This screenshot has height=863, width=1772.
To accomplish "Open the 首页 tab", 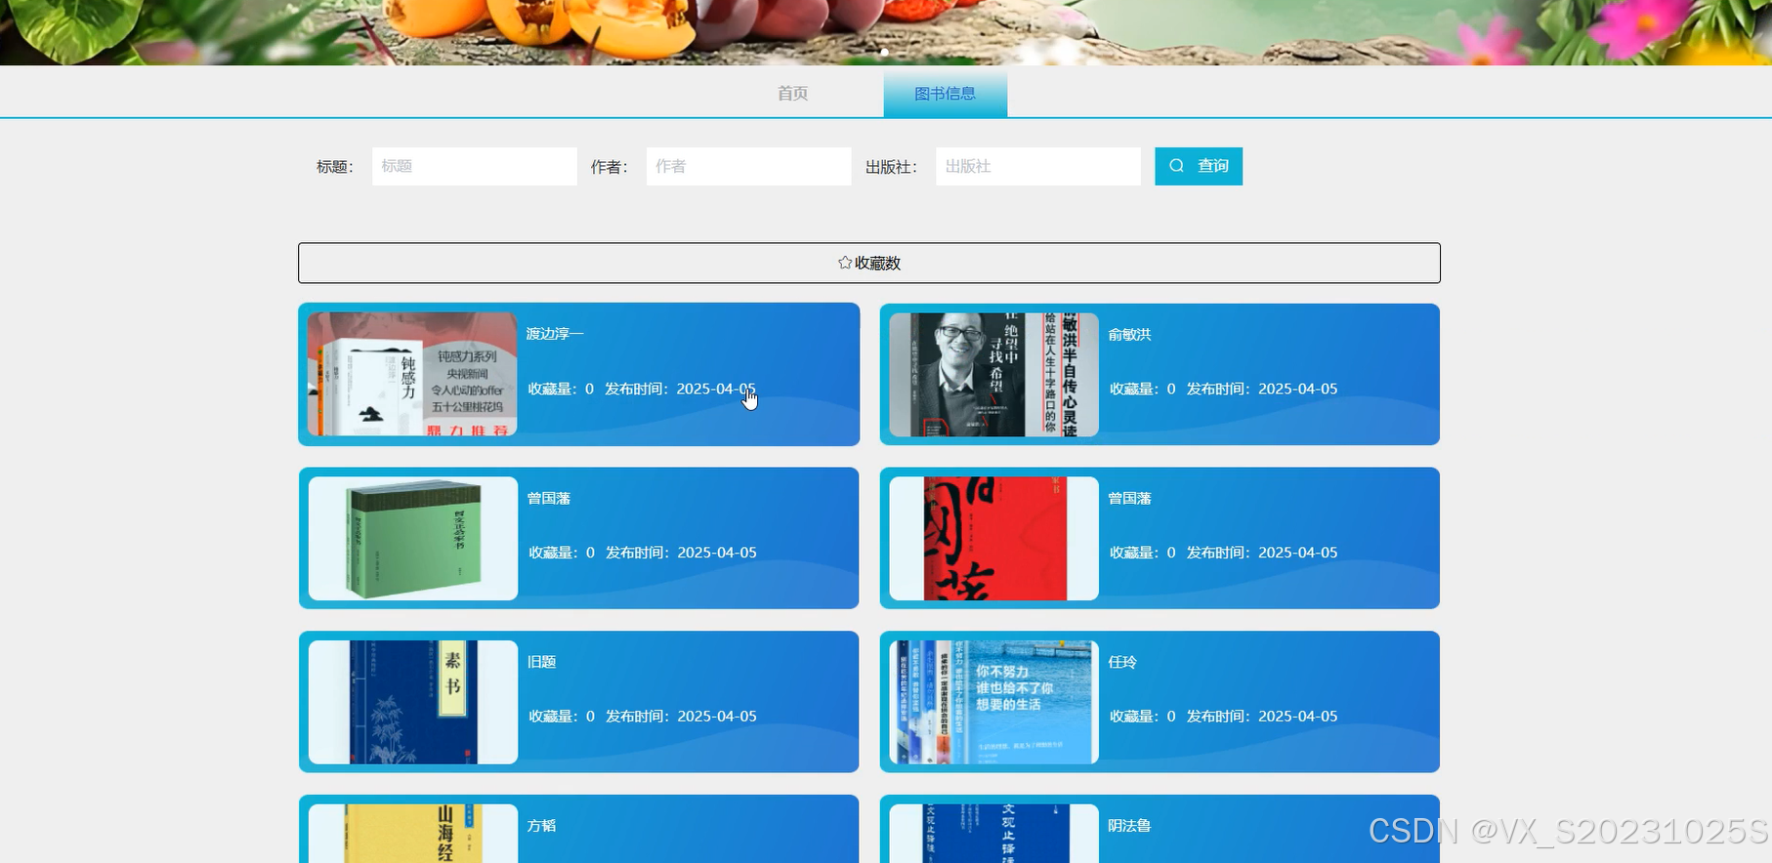I will click(x=792, y=94).
